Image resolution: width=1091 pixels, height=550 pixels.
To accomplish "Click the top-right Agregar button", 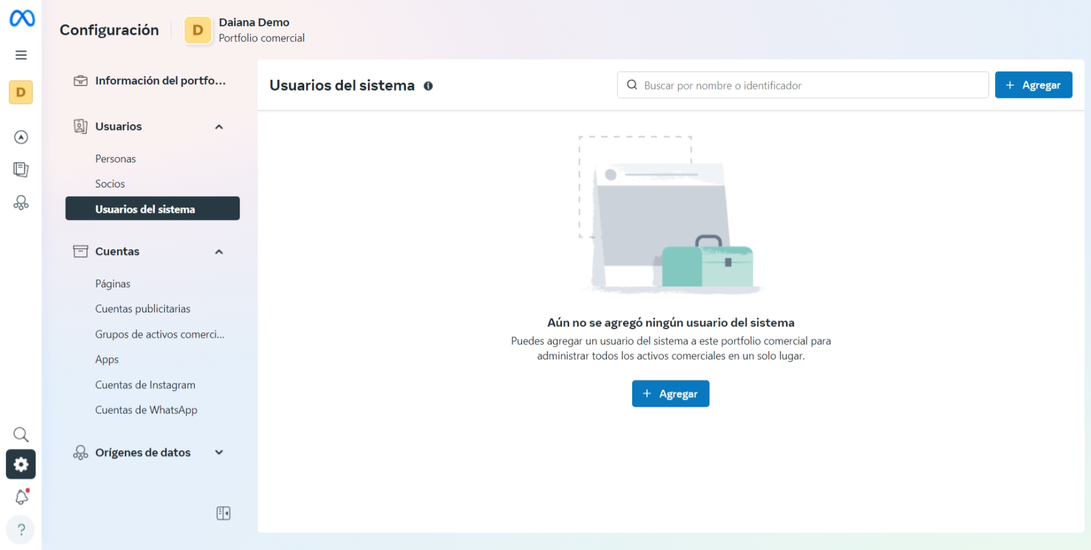I will (x=1033, y=85).
